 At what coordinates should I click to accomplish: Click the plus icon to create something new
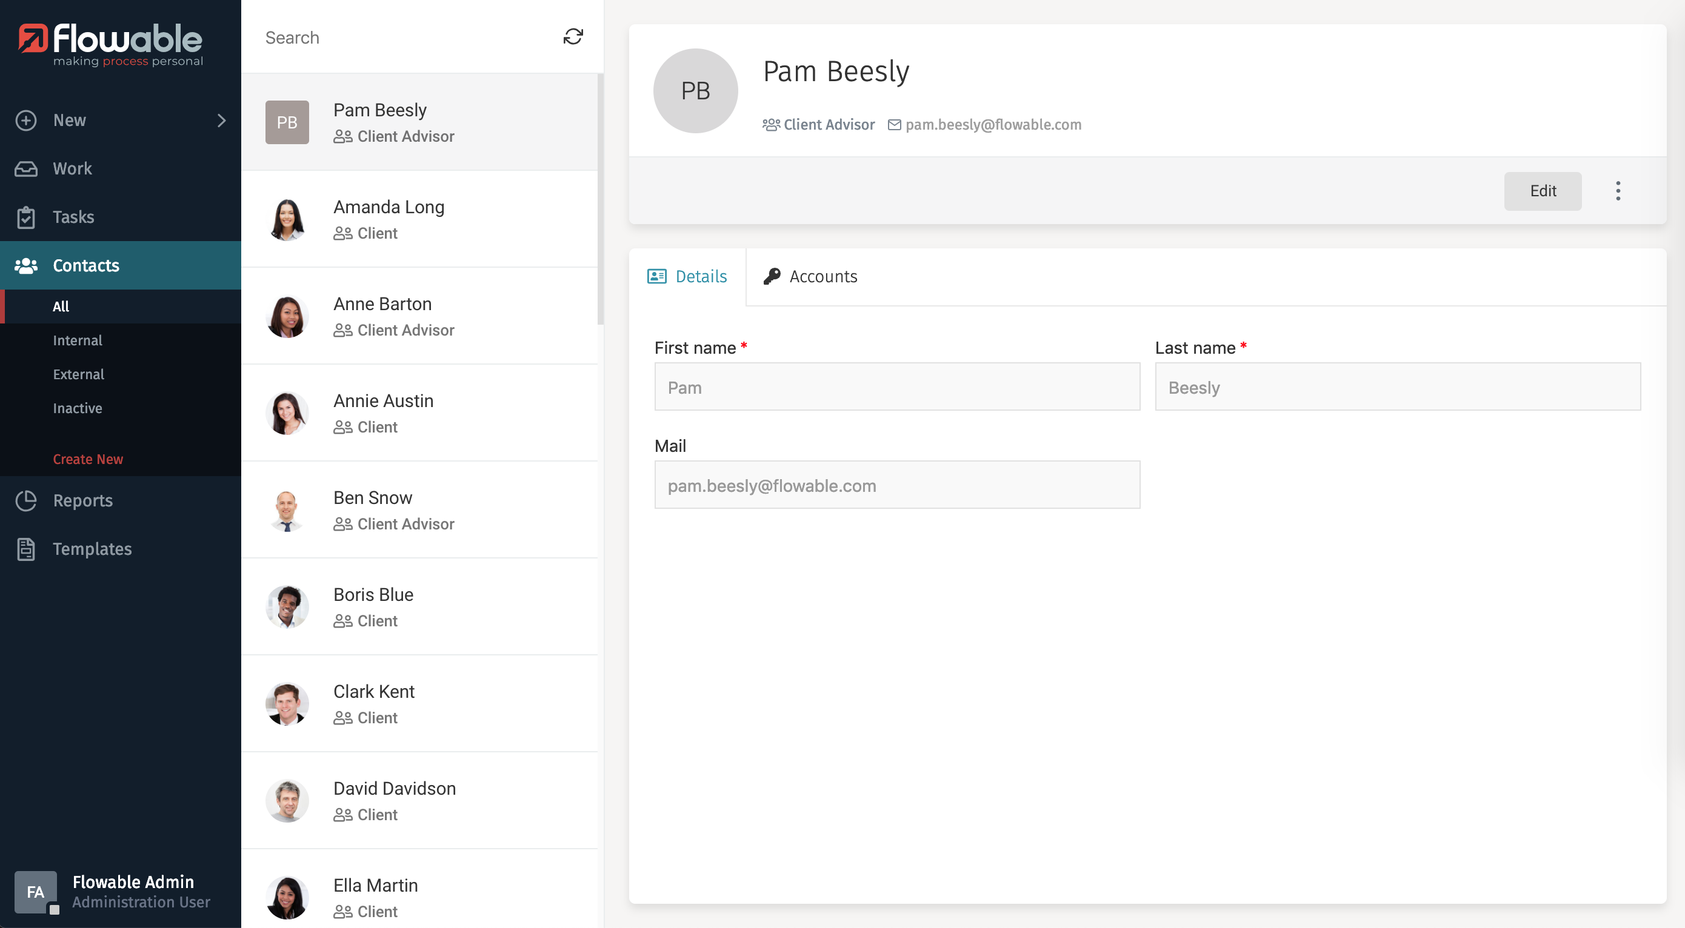[25, 121]
